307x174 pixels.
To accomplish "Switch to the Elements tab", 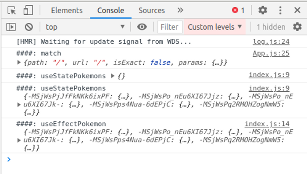I will point(67,10).
